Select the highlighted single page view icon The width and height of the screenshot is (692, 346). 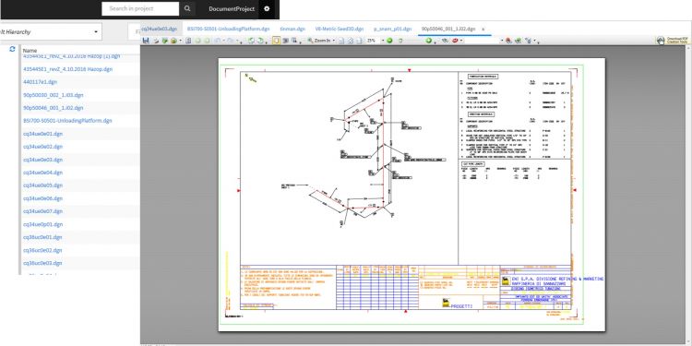tap(277, 41)
